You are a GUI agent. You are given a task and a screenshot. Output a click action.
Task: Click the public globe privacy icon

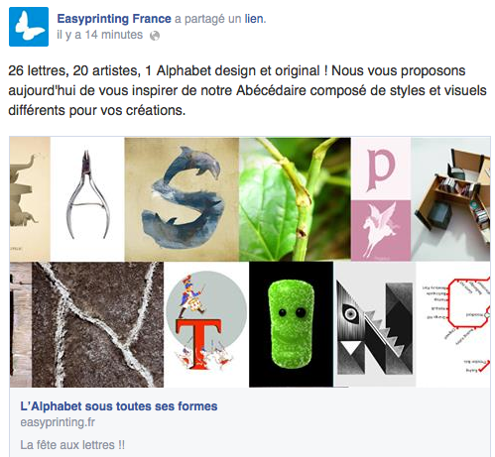pyautogui.click(x=155, y=36)
